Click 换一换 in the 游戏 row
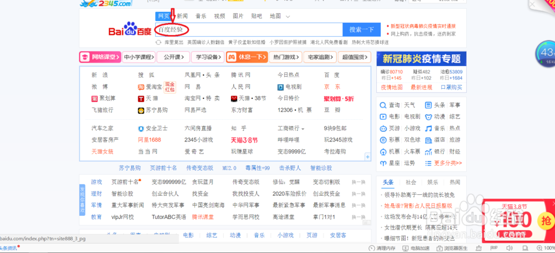Viewport: 555px width, 253px height. point(358,182)
